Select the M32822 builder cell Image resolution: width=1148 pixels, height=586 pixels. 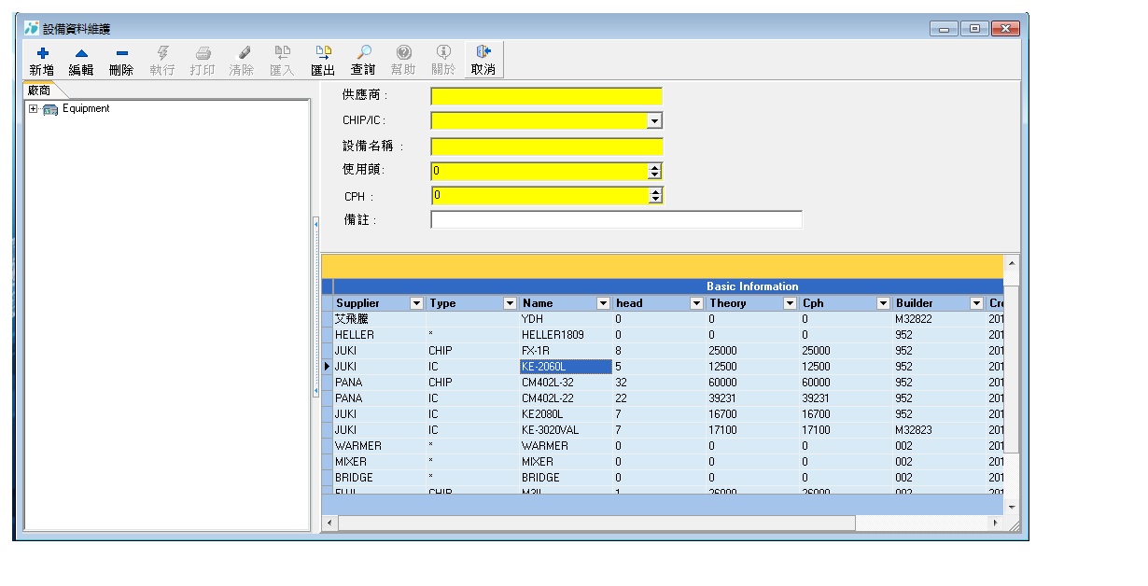(939, 319)
